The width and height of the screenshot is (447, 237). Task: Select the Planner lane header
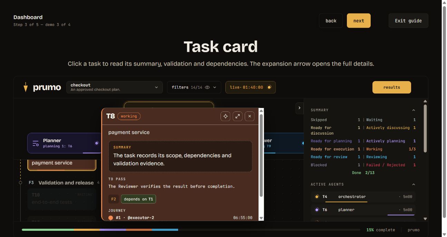click(65, 143)
